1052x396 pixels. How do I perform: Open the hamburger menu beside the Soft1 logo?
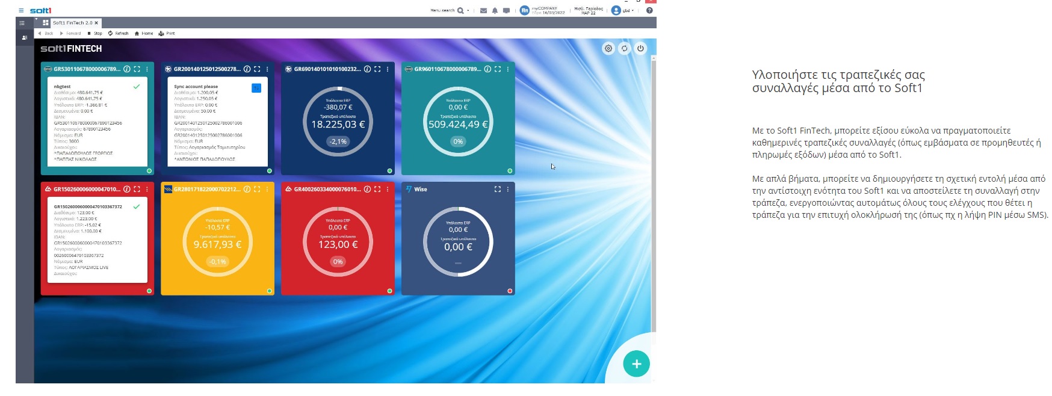tap(21, 10)
